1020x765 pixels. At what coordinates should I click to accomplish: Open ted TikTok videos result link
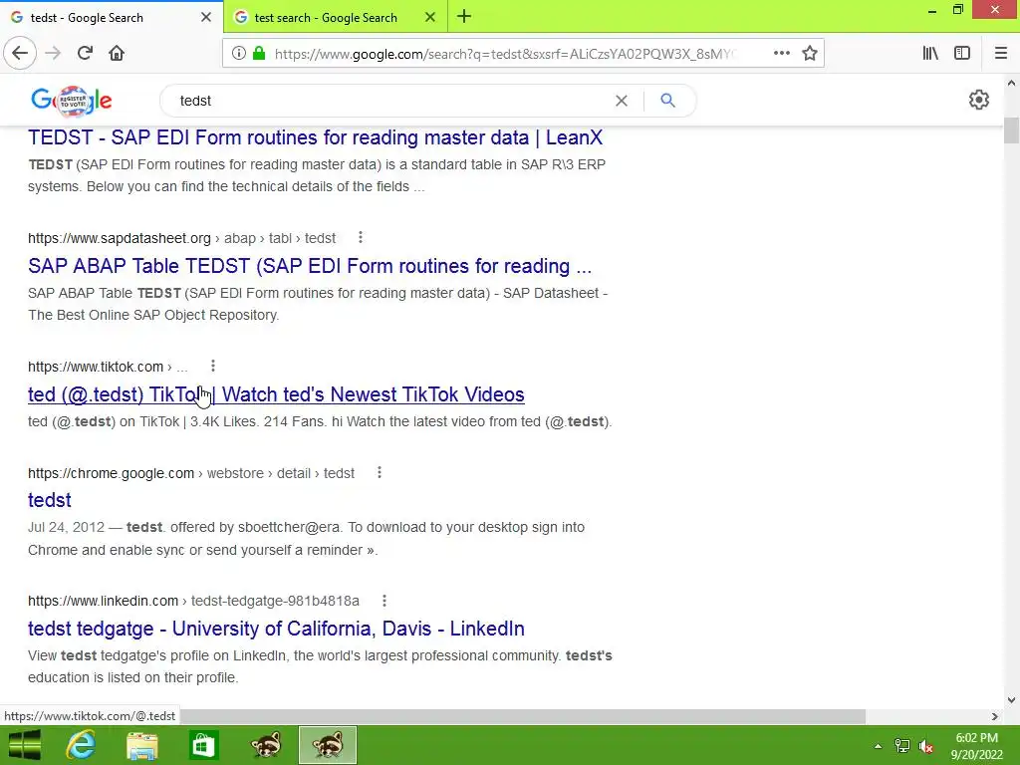[x=276, y=394]
